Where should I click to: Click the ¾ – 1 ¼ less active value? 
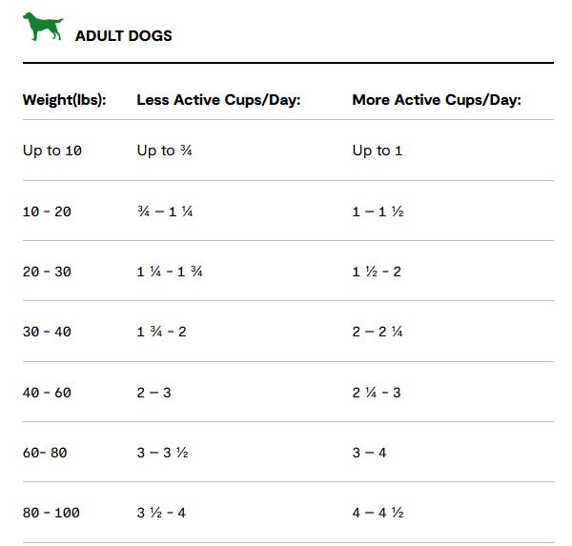165,212
